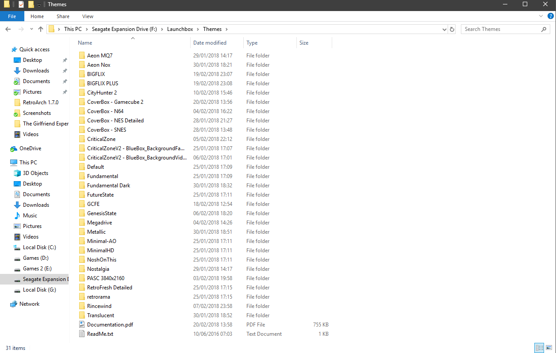Screen dimensions: 556x353
Task: Select Network in navigation pane
Action: tap(30, 304)
